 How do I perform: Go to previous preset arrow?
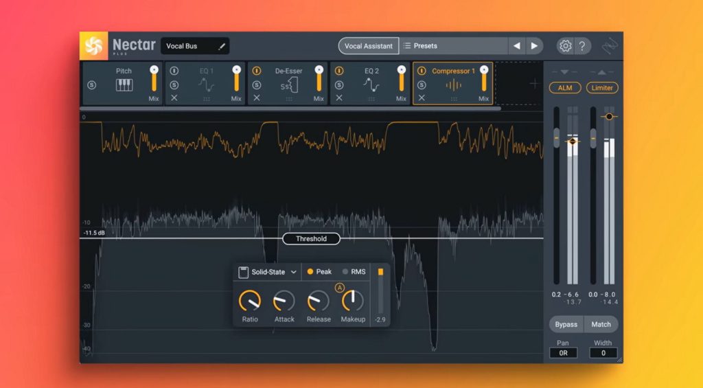point(516,46)
